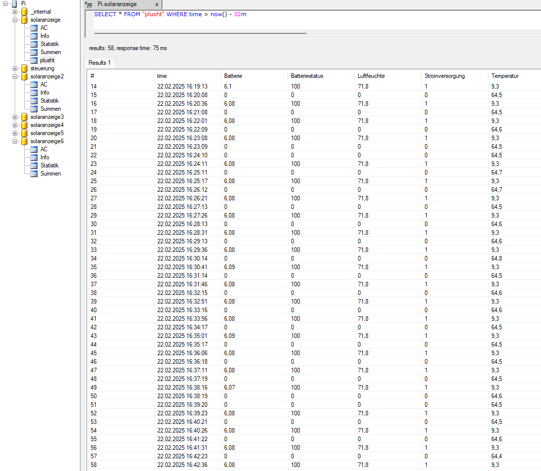Screen dimensions: 541x471
Task: Click into the SQL query editor text
Action: pos(170,14)
